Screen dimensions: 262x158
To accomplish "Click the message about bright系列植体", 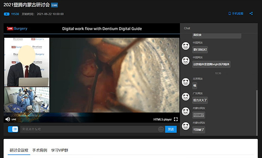I will 211,64.
